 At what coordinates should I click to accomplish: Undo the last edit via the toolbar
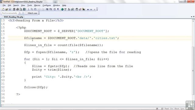[x=39, y=9]
